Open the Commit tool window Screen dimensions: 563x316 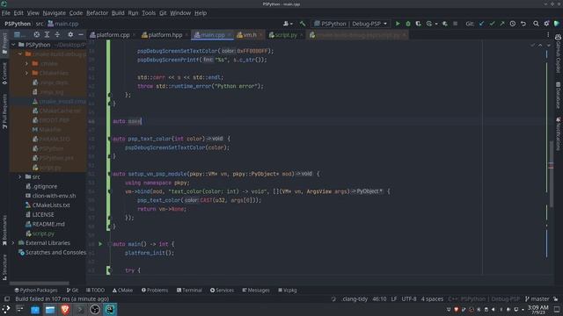point(4,74)
